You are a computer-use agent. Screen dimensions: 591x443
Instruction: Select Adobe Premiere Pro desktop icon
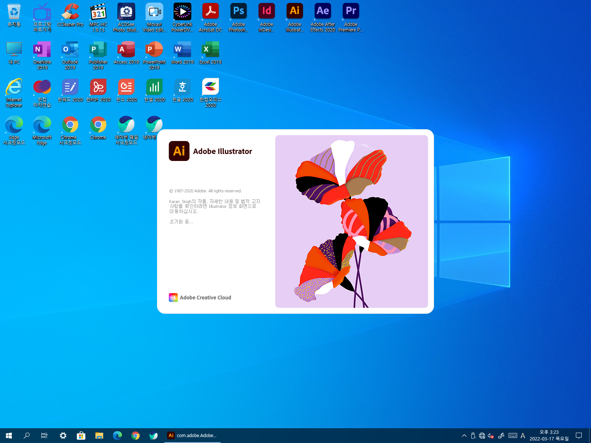(351, 18)
